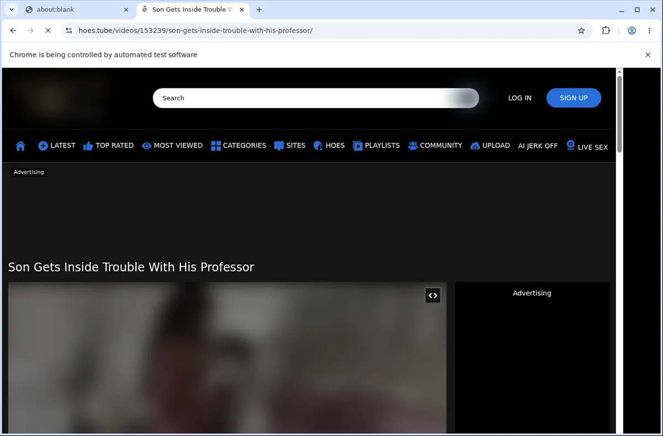Click the Top Rated thumbs-up icon

pos(88,146)
